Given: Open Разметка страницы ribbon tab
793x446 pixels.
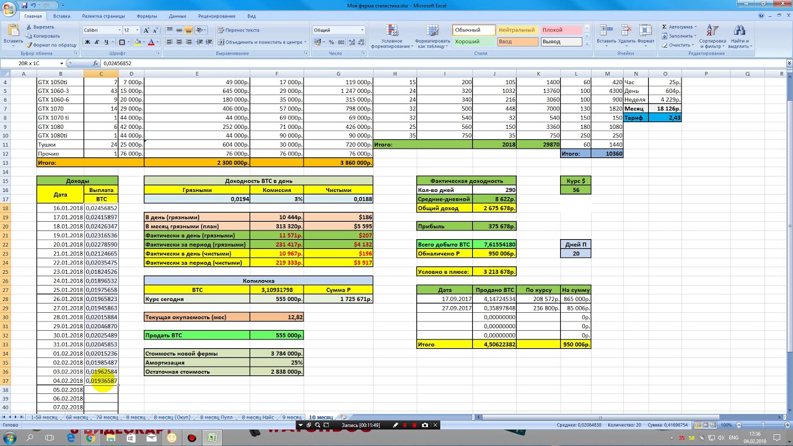Looking at the screenshot, I should tap(103, 16).
